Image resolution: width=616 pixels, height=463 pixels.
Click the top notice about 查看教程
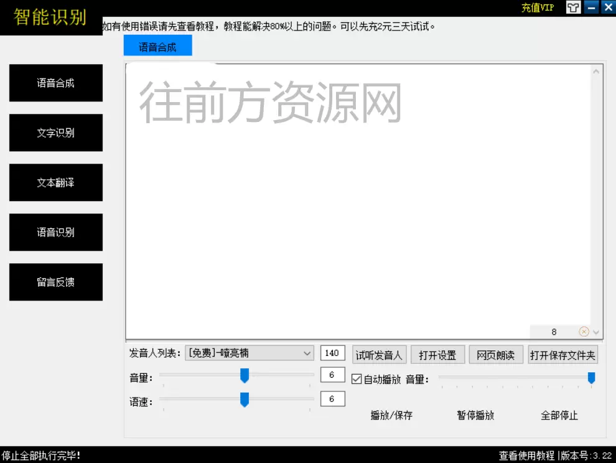click(x=269, y=26)
